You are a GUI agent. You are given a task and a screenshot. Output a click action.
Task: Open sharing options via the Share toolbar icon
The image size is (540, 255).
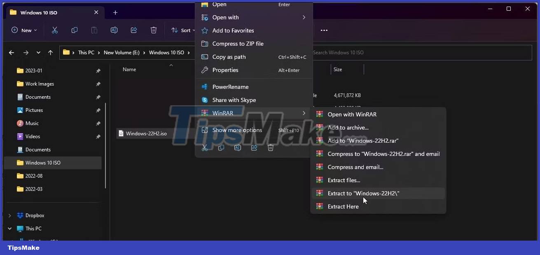click(134, 30)
